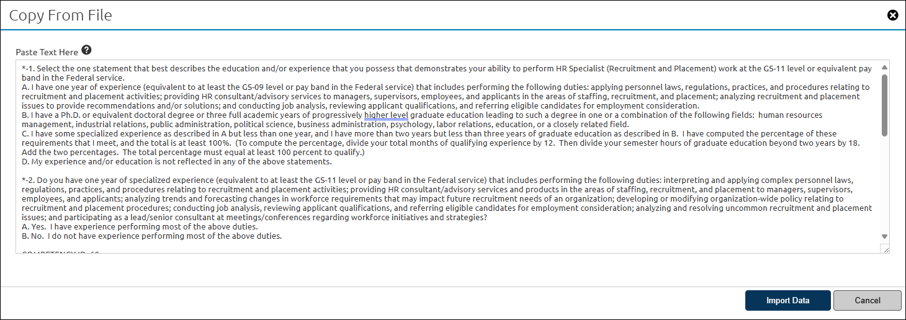Close the Copy From File dialog

[893, 15]
